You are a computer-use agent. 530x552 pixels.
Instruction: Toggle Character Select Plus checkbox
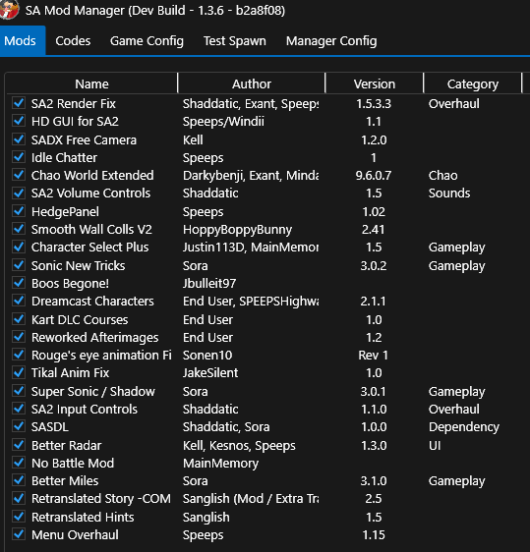pos(19,247)
